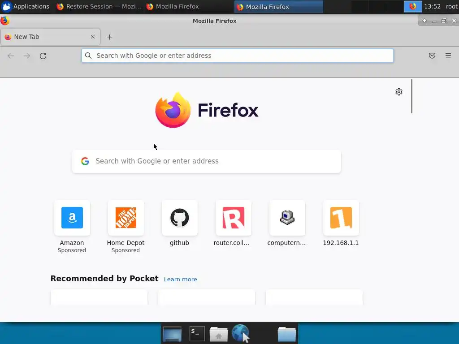Open the second Pocket story card
Screen dimensions: 459x344
[x=207, y=297]
